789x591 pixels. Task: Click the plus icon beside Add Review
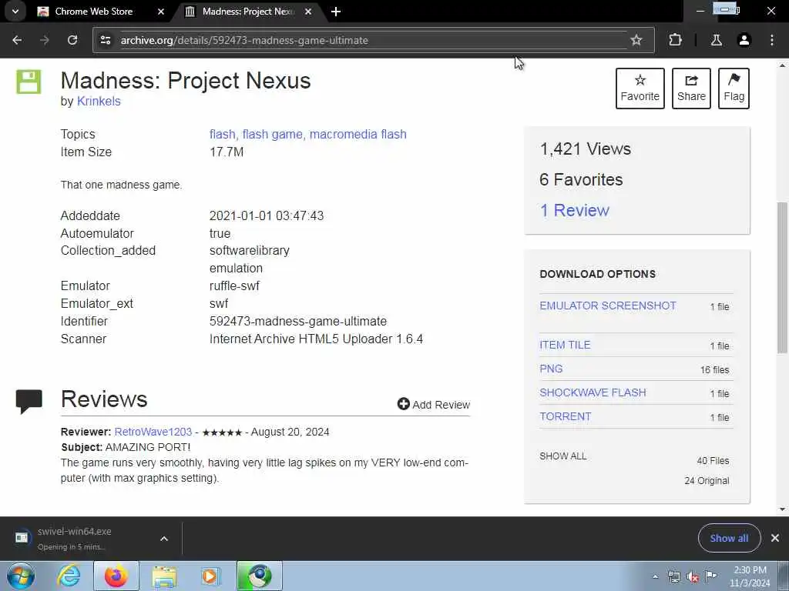403,403
